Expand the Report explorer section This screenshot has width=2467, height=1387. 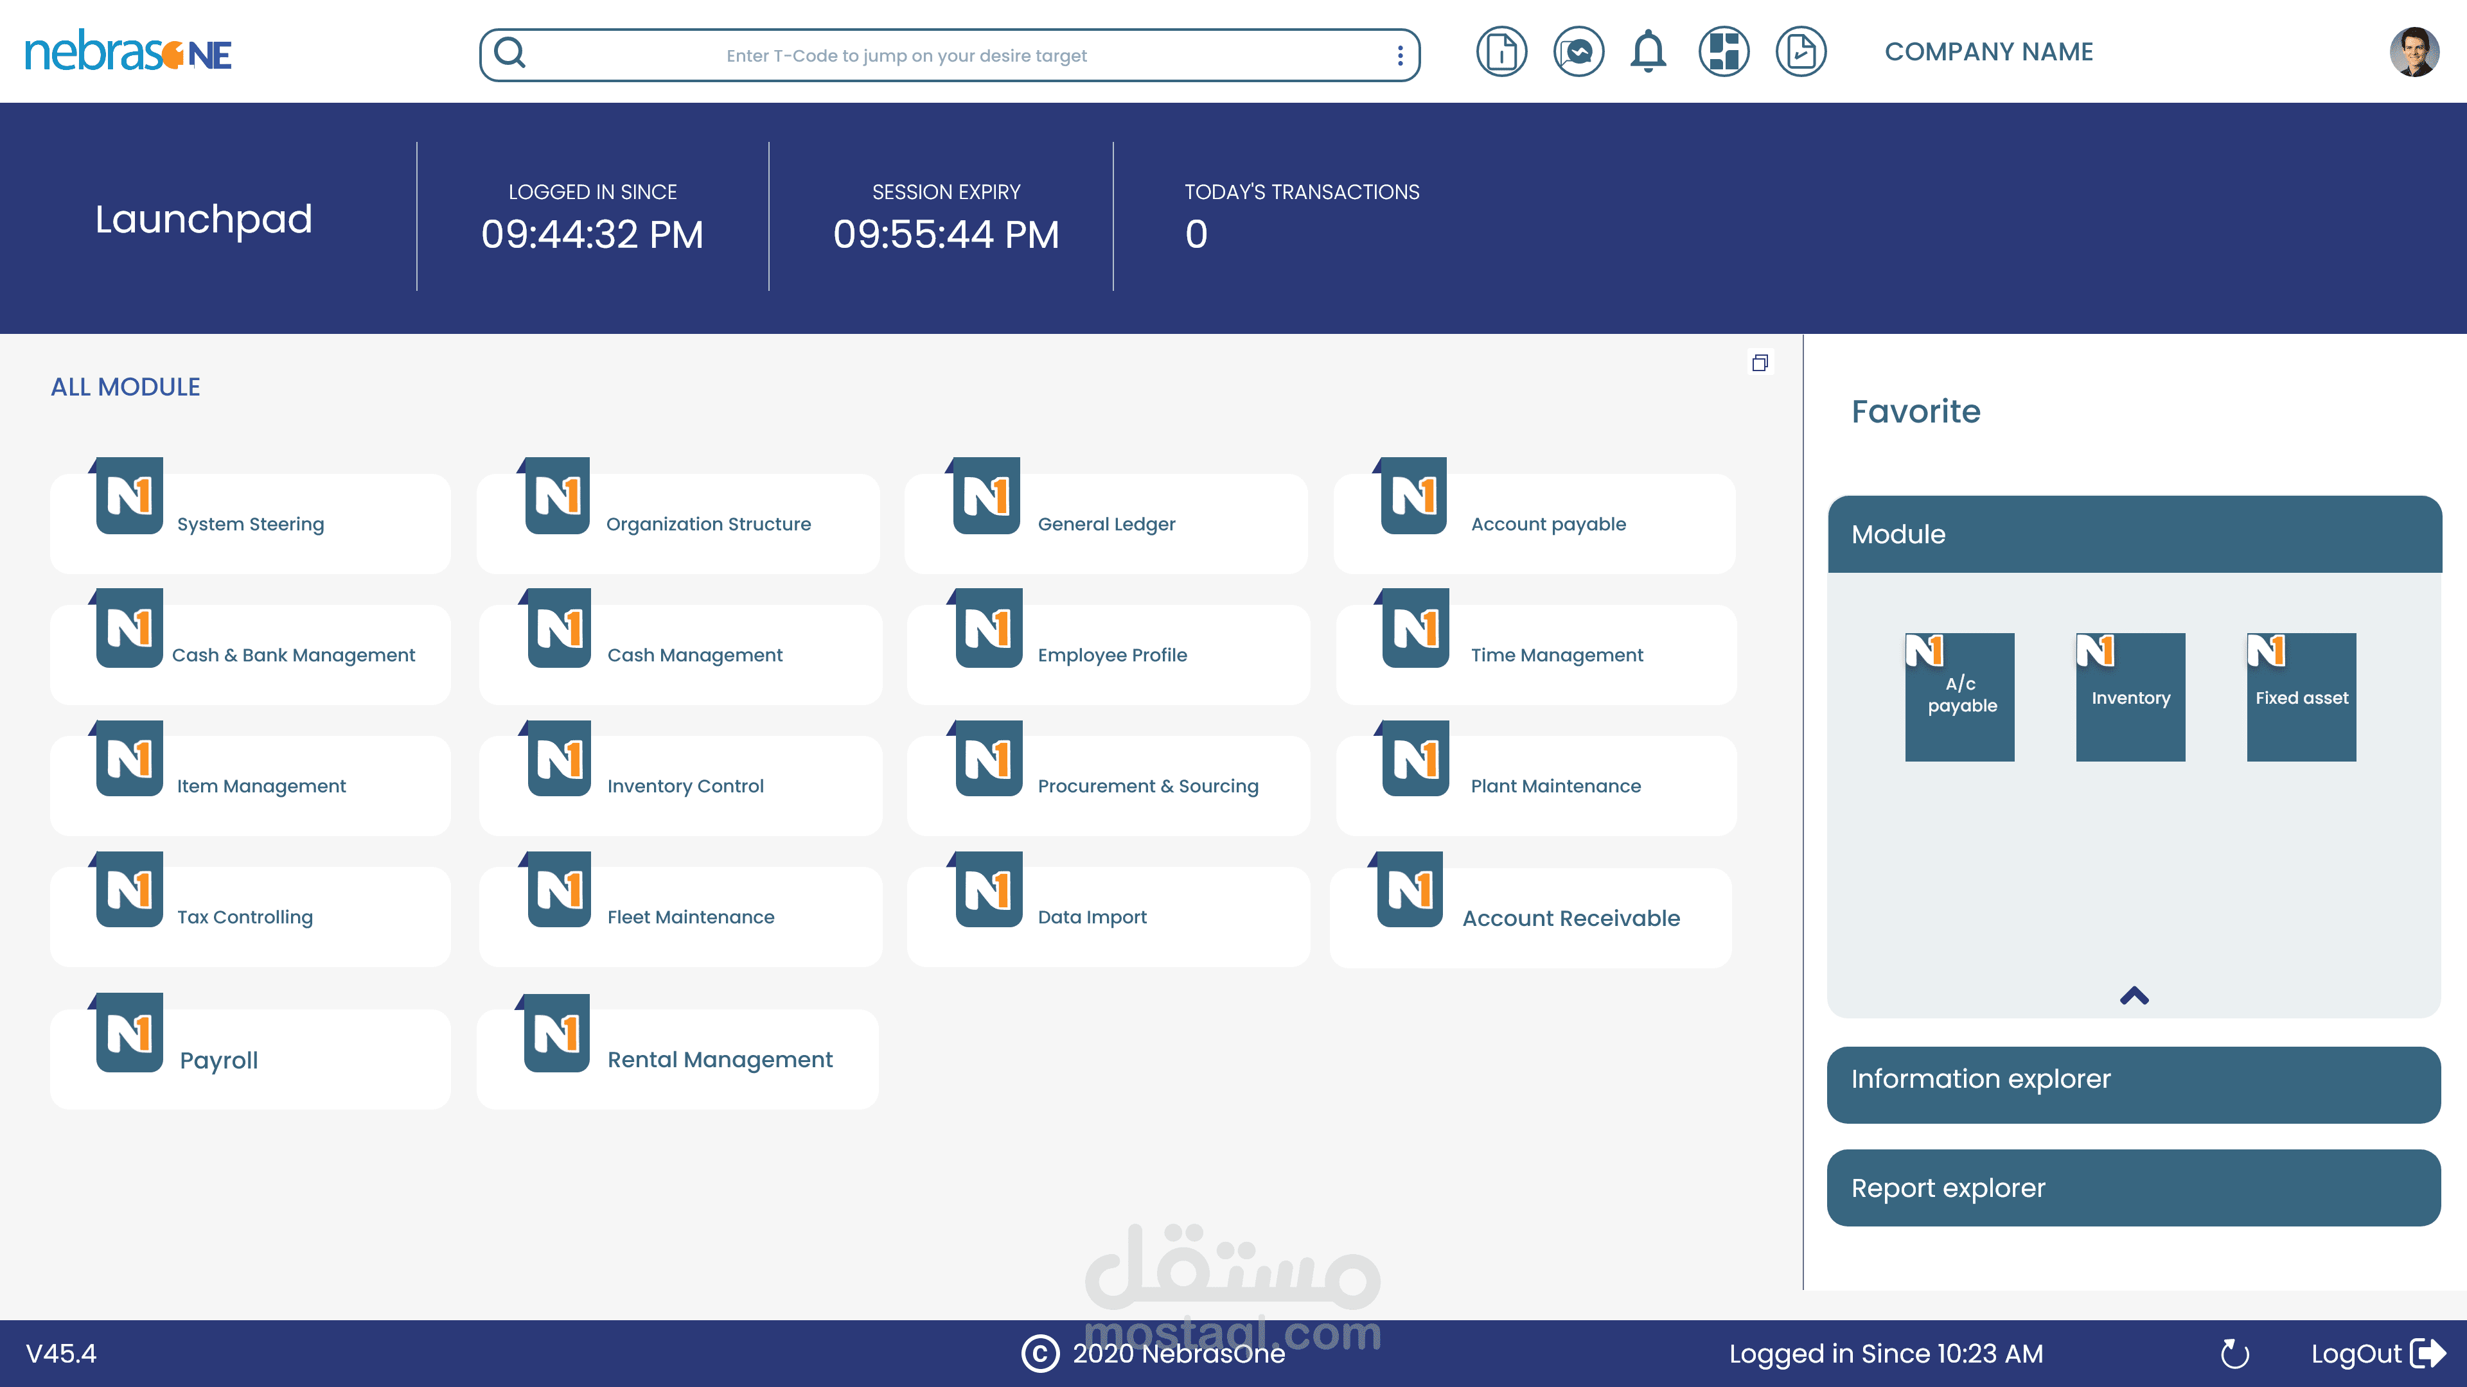(2133, 1188)
